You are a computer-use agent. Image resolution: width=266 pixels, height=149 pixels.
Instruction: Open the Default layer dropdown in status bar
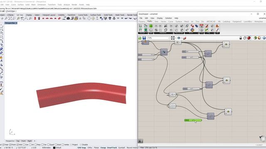coord(57,148)
